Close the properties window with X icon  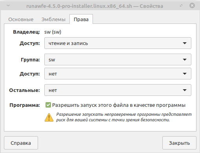[192, 5]
